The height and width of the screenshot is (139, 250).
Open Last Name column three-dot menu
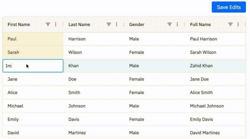(116, 24)
